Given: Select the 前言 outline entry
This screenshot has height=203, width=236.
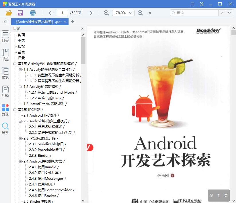Looking at the screenshot, I should (22, 52).
